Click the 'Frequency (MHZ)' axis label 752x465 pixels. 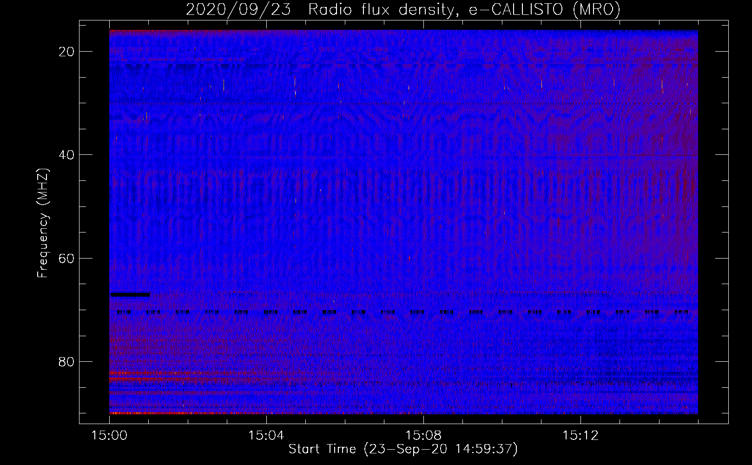pyautogui.click(x=43, y=223)
